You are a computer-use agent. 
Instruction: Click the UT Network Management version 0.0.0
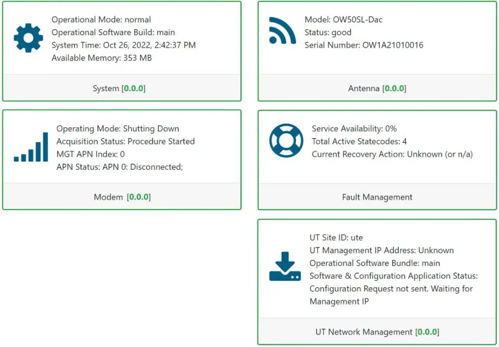[428, 332]
